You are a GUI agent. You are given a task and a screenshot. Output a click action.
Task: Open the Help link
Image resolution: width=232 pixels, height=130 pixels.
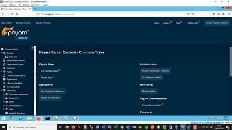pyautogui.click(x=179, y=23)
